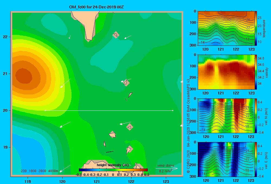Screen dimensions: 271x184
Task: Click the wind stress reference arrow
Action: (167, 168)
